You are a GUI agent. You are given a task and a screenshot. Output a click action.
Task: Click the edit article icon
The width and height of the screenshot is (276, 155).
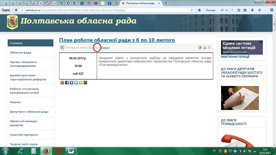click(x=200, y=47)
